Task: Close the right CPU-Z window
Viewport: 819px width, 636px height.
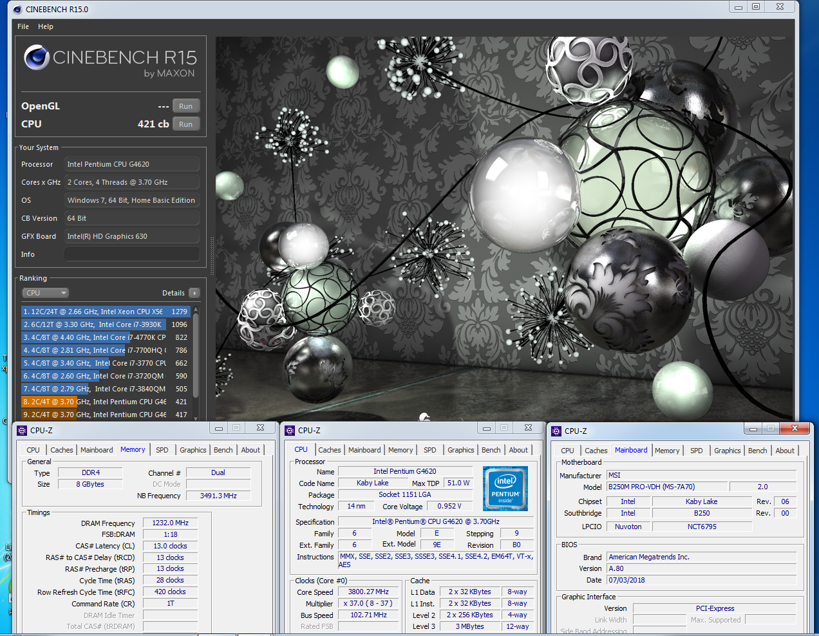Action: pyautogui.click(x=795, y=429)
